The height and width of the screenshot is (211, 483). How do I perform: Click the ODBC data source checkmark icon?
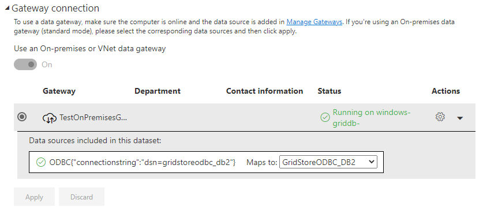(x=40, y=162)
